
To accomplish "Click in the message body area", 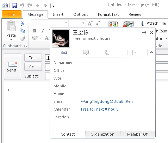I will [27, 112].
